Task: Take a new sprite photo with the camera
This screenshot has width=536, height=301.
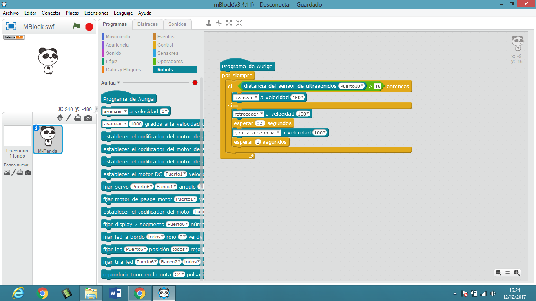Action: (x=88, y=118)
